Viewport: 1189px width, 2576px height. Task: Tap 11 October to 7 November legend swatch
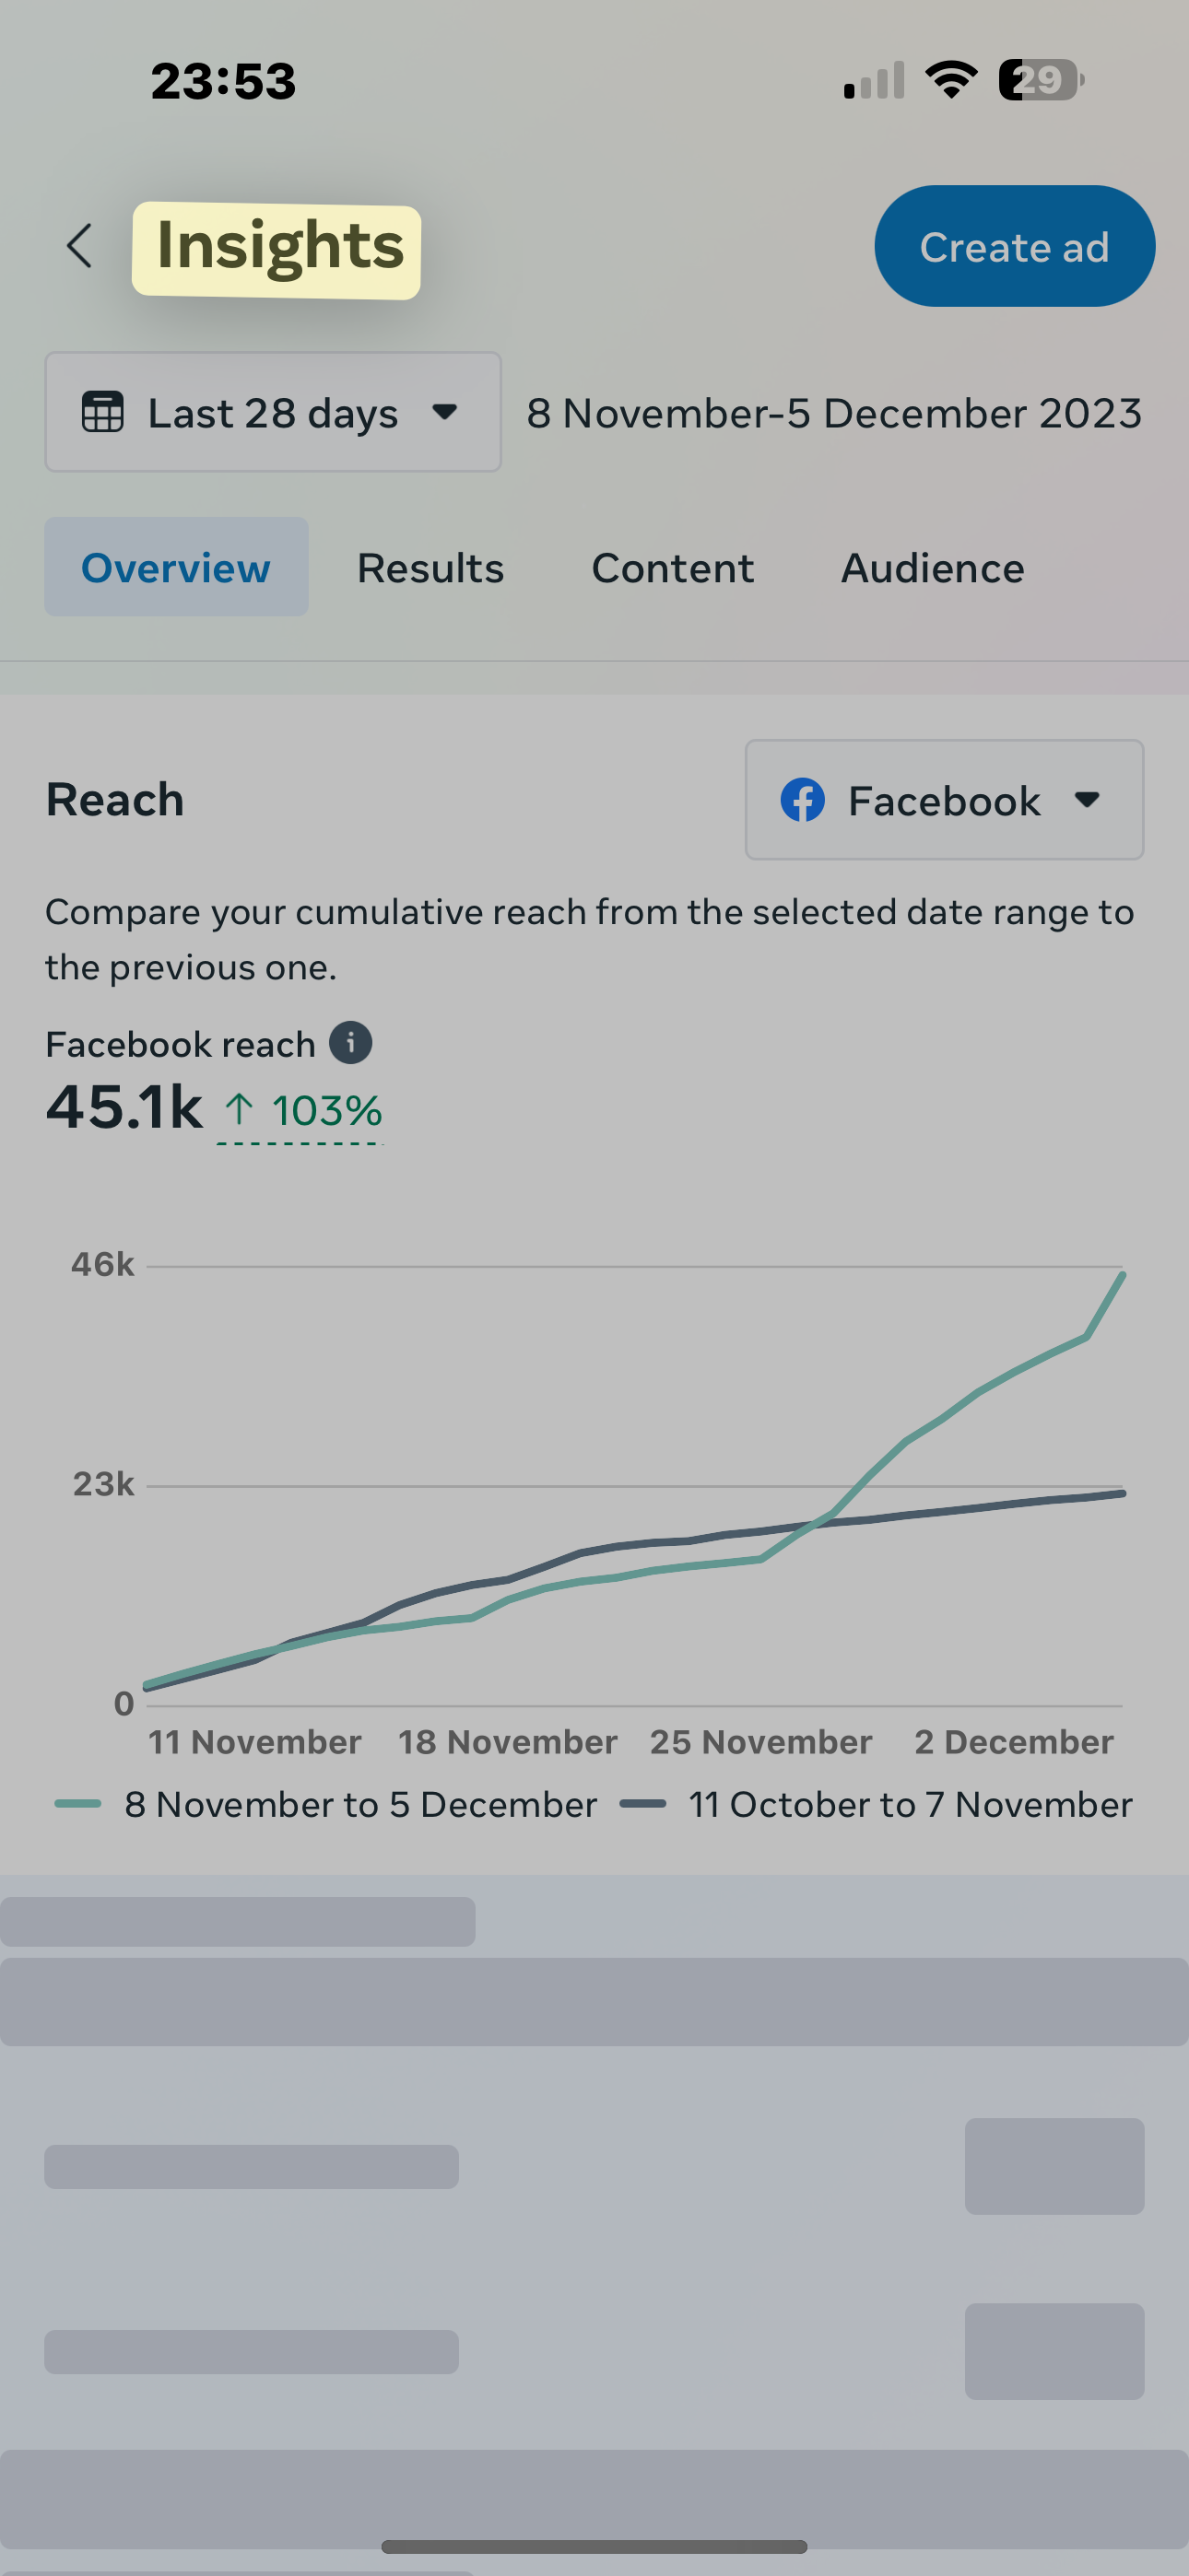642,1804
